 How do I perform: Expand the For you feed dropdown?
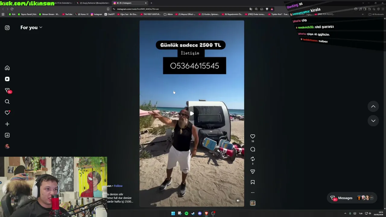[x=31, y=27]
